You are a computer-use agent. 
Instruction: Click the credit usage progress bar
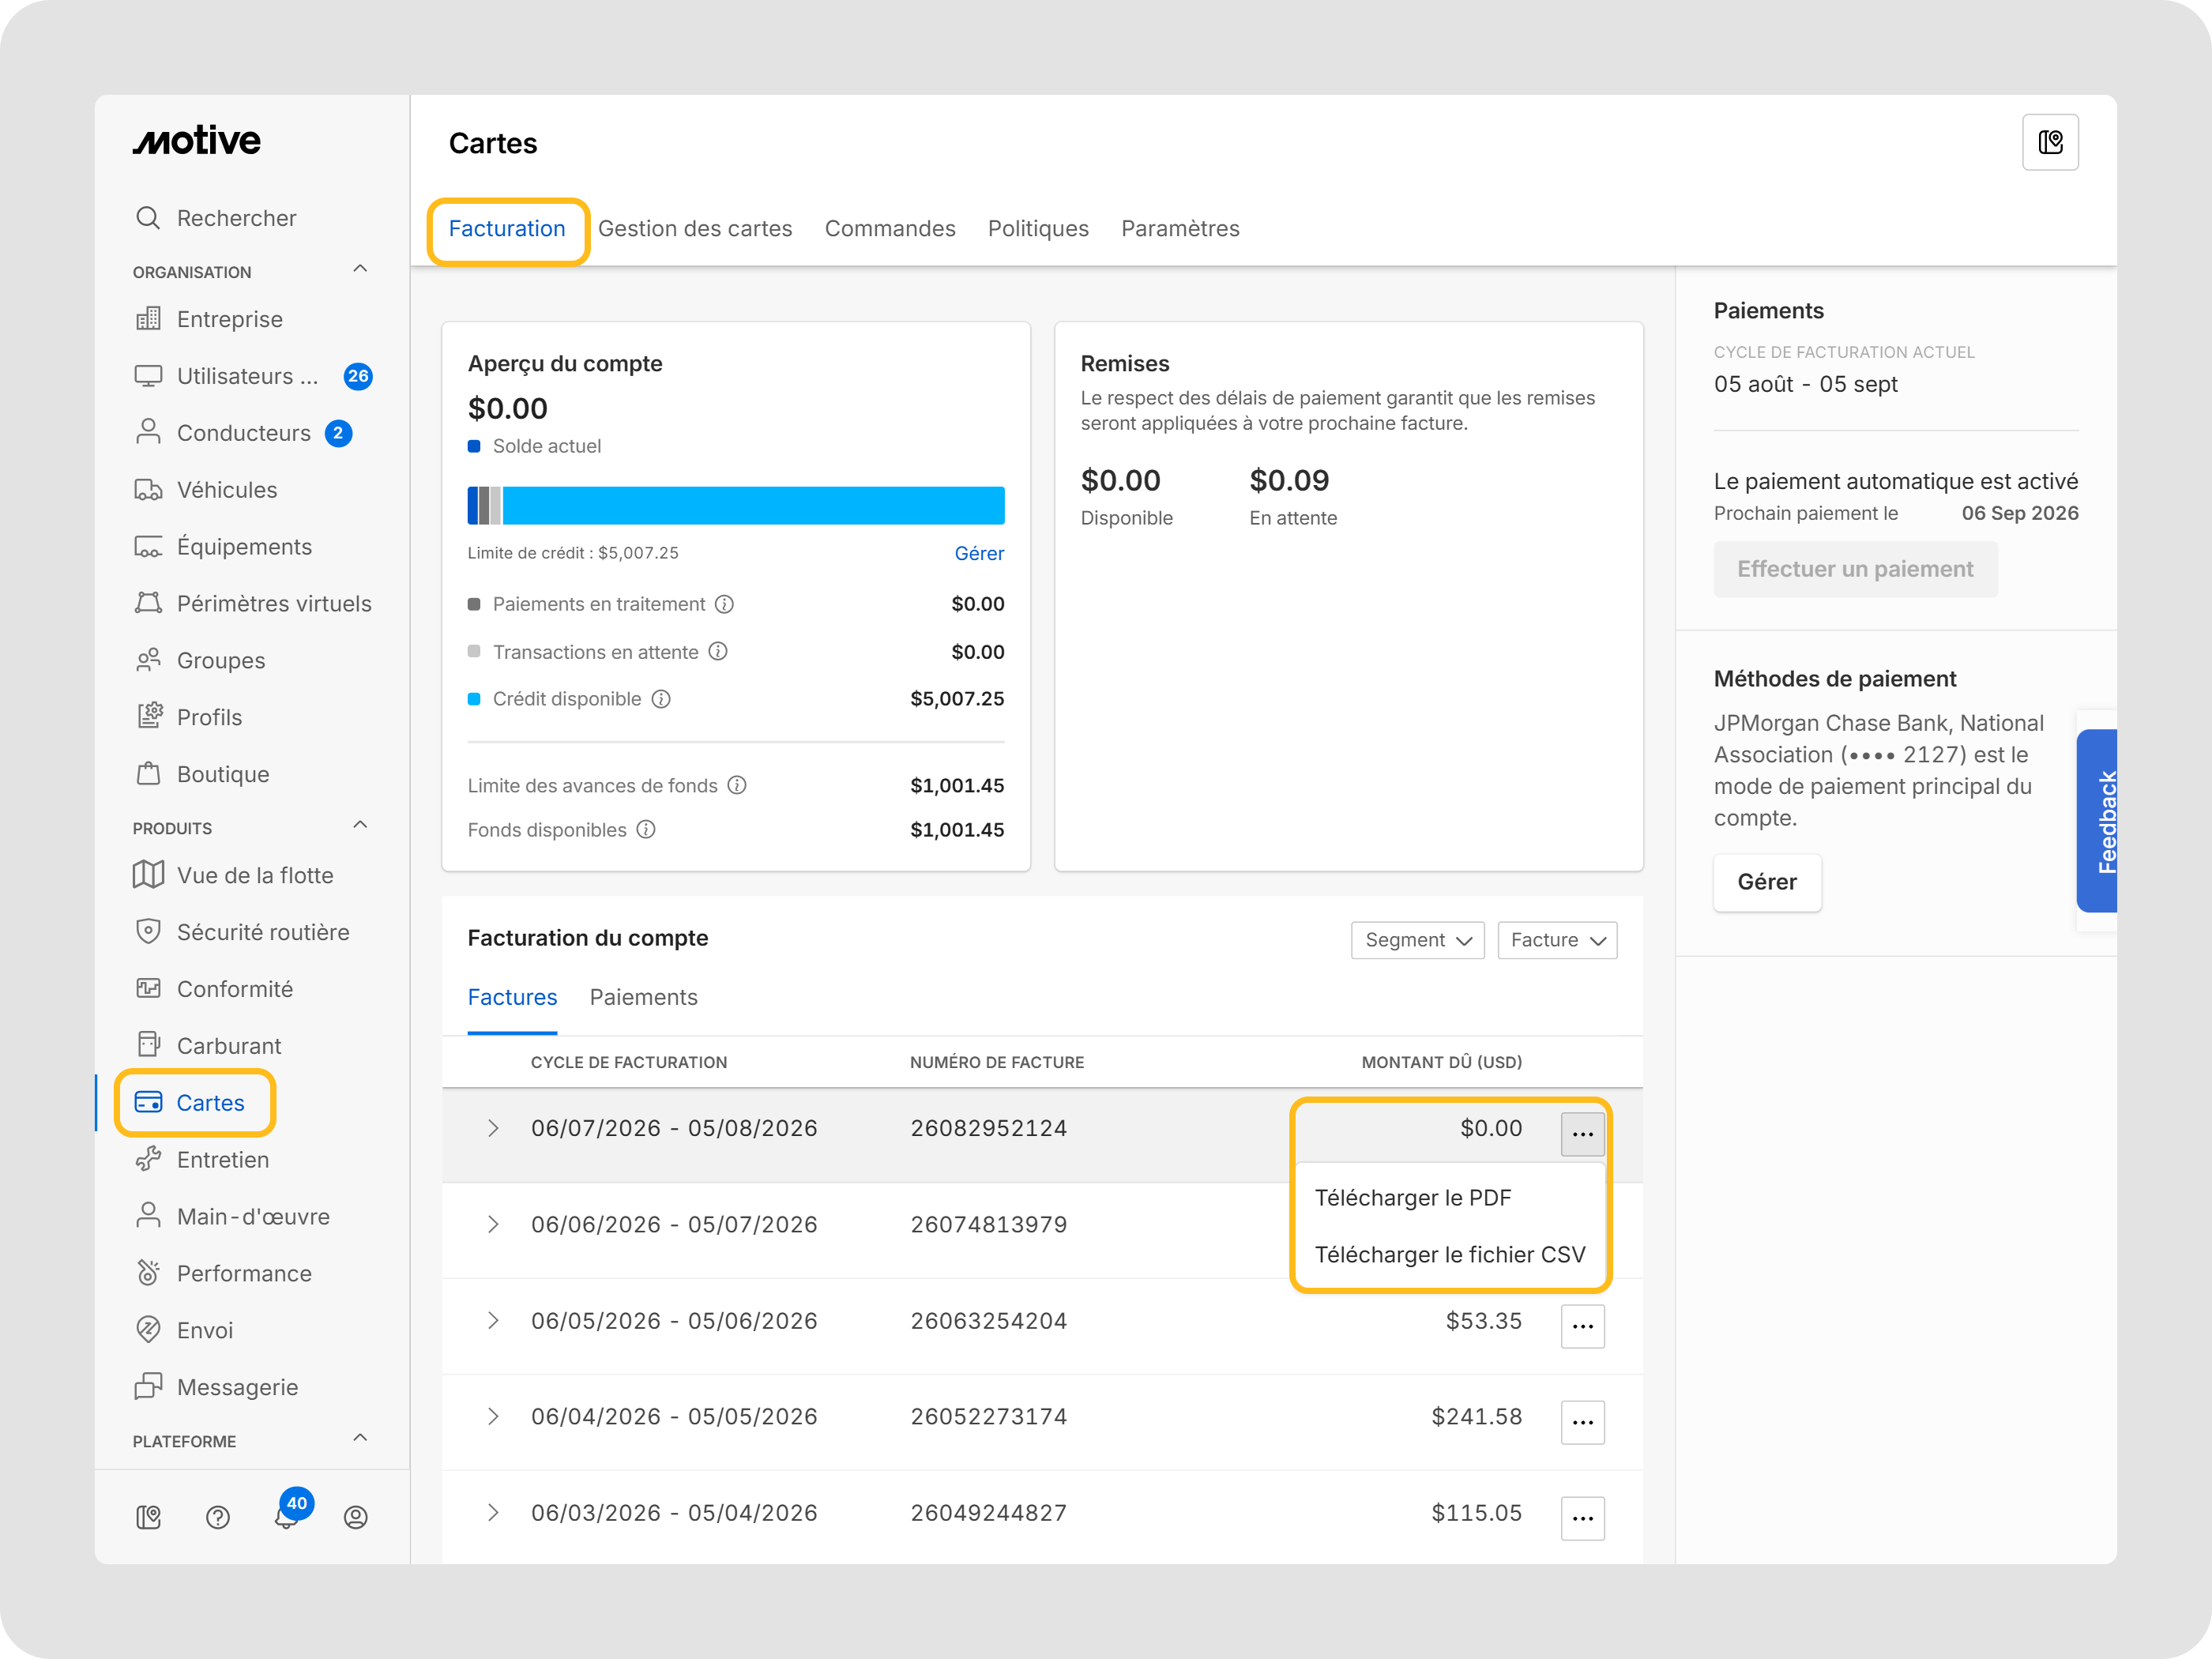(736, 506)
